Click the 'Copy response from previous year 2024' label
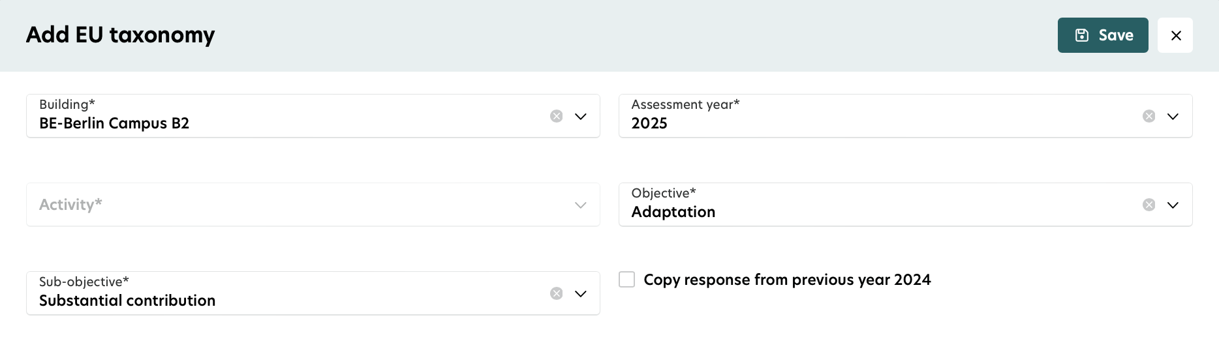The width and height of the screenshot is (1219, 339). click(787, 280)
